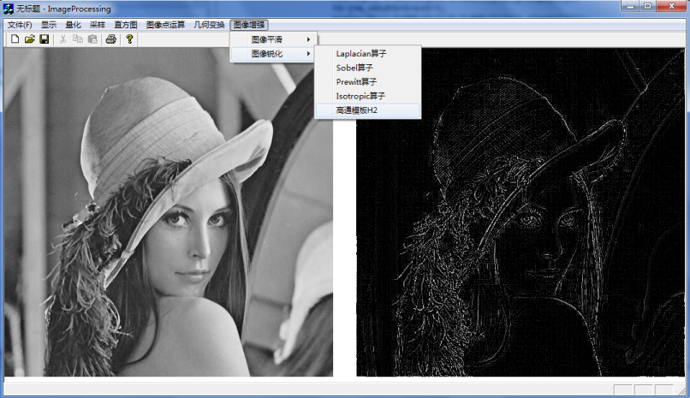Click the Print toolbar icon
Viewport: 690px width, 398px height.
[x=111, y=39]
